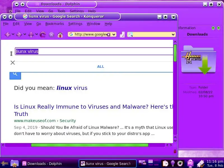This screenshot has width=224, height=168.
Task: Click liunx virus - Google Search taskbar entry
Action: tap(108, 164)
